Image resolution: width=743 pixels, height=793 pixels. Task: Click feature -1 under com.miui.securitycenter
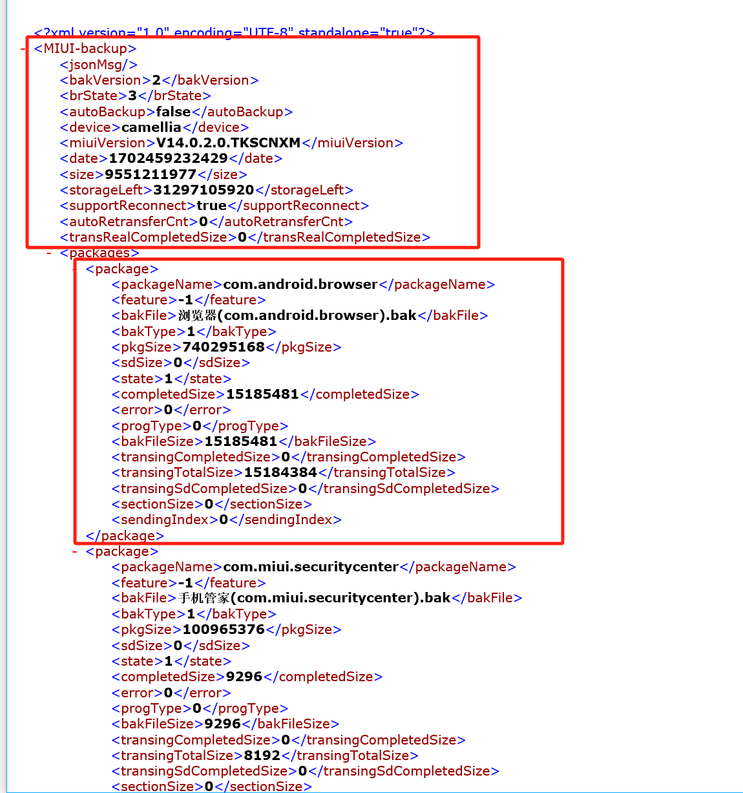(x=185, y=583)
